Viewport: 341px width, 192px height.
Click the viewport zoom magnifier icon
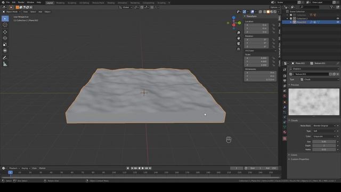[x=239, y=33]
